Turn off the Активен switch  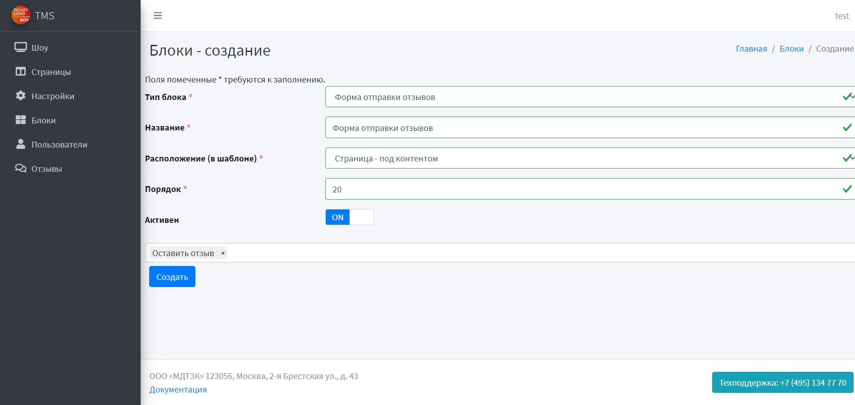click(x=350, y=217)
